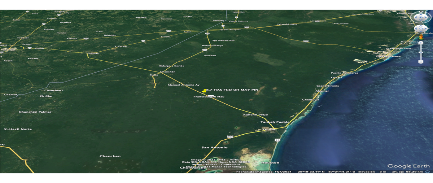Click the 'Xocén' place label

[x=8, y=61]
